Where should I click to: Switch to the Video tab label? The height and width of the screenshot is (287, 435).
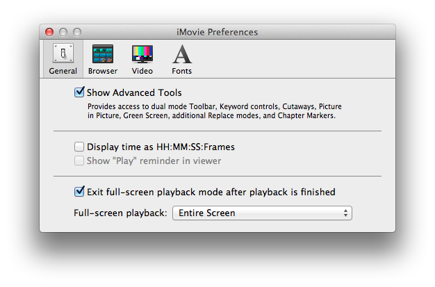point(142,71)
